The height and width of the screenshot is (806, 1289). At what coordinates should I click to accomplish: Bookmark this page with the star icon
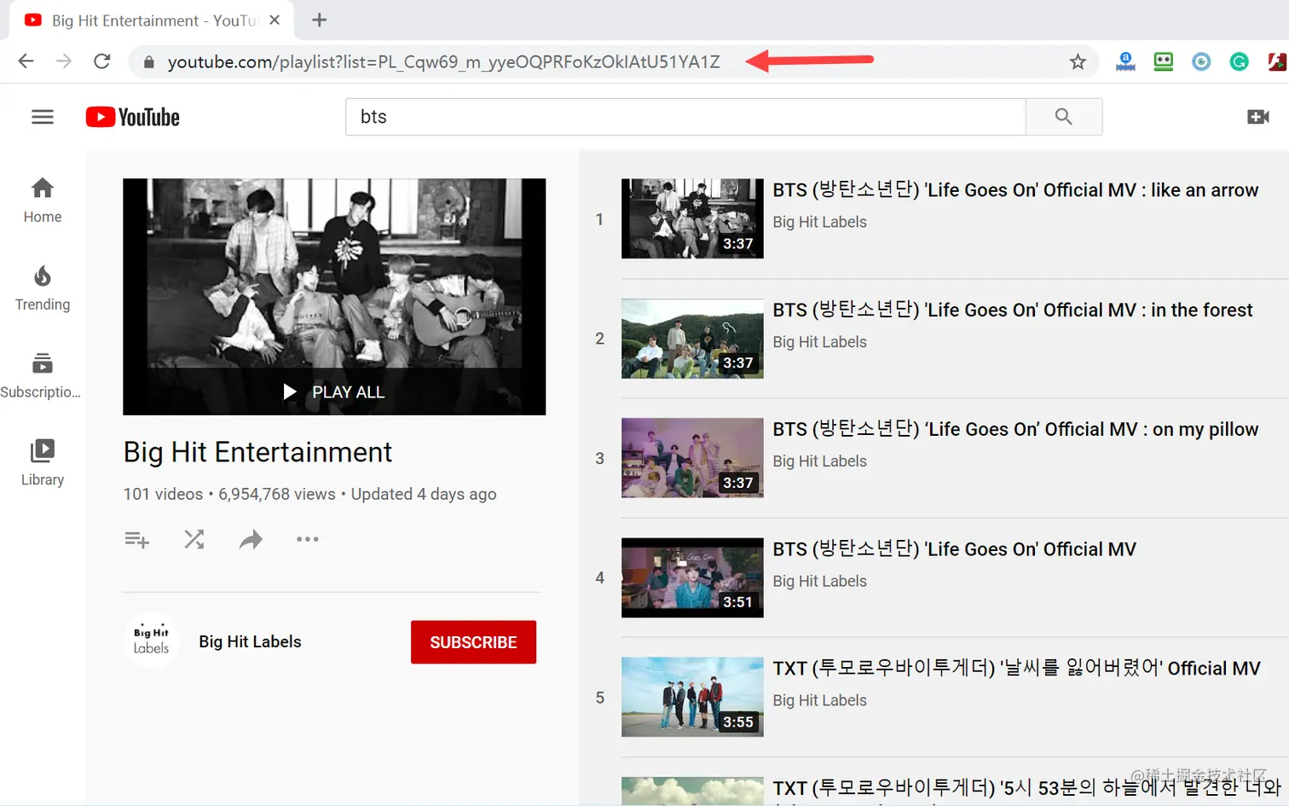pyautogui.click(x=1078, y=61)
